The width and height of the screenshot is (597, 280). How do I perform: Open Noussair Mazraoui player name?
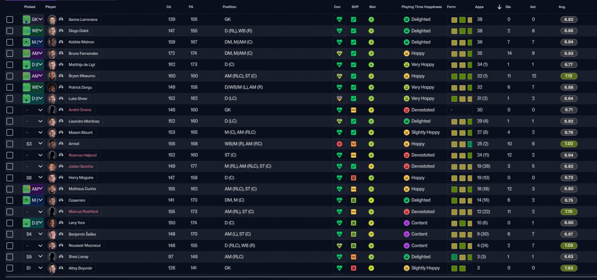click(x=84, y=246)
